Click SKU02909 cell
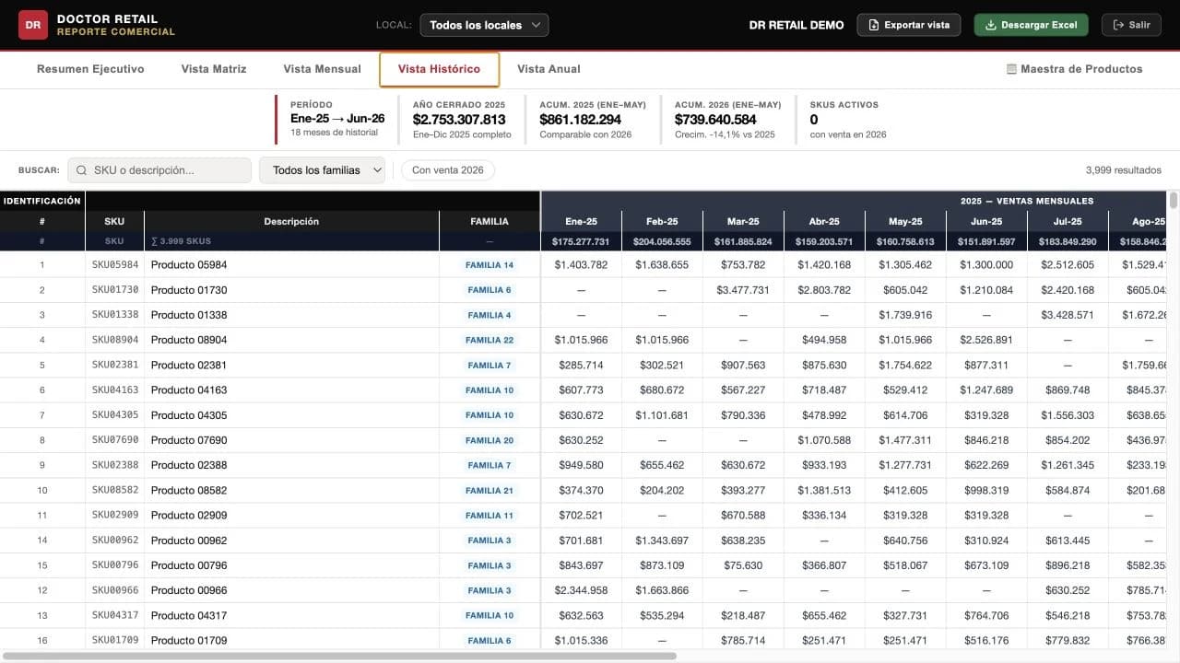1180x663 pixels. [115, 515]
